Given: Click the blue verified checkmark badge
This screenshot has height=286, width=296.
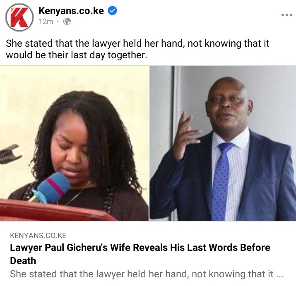Looking at the screenshot, I should (x=112, y=11).
